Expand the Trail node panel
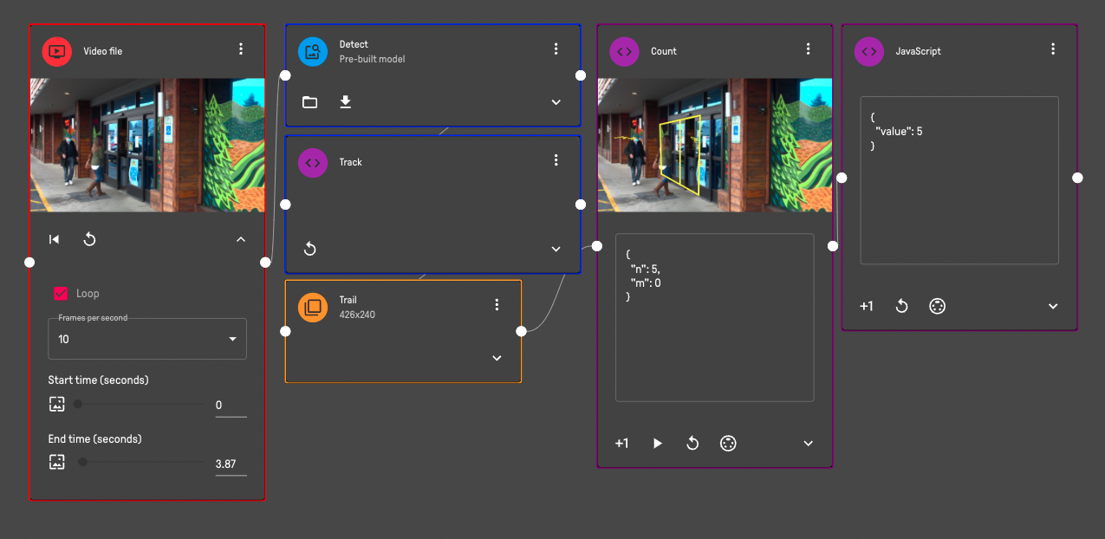The height and width of the screenshot is (539, 1105). 497,358
